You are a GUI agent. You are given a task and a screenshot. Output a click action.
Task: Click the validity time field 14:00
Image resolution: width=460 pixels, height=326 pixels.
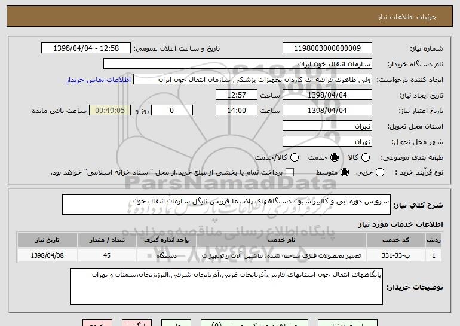point(237,111)
